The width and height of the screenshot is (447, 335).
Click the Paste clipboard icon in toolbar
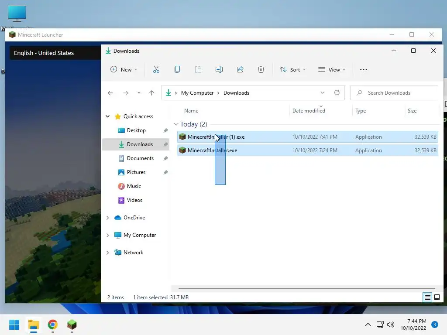pos(198,69)
